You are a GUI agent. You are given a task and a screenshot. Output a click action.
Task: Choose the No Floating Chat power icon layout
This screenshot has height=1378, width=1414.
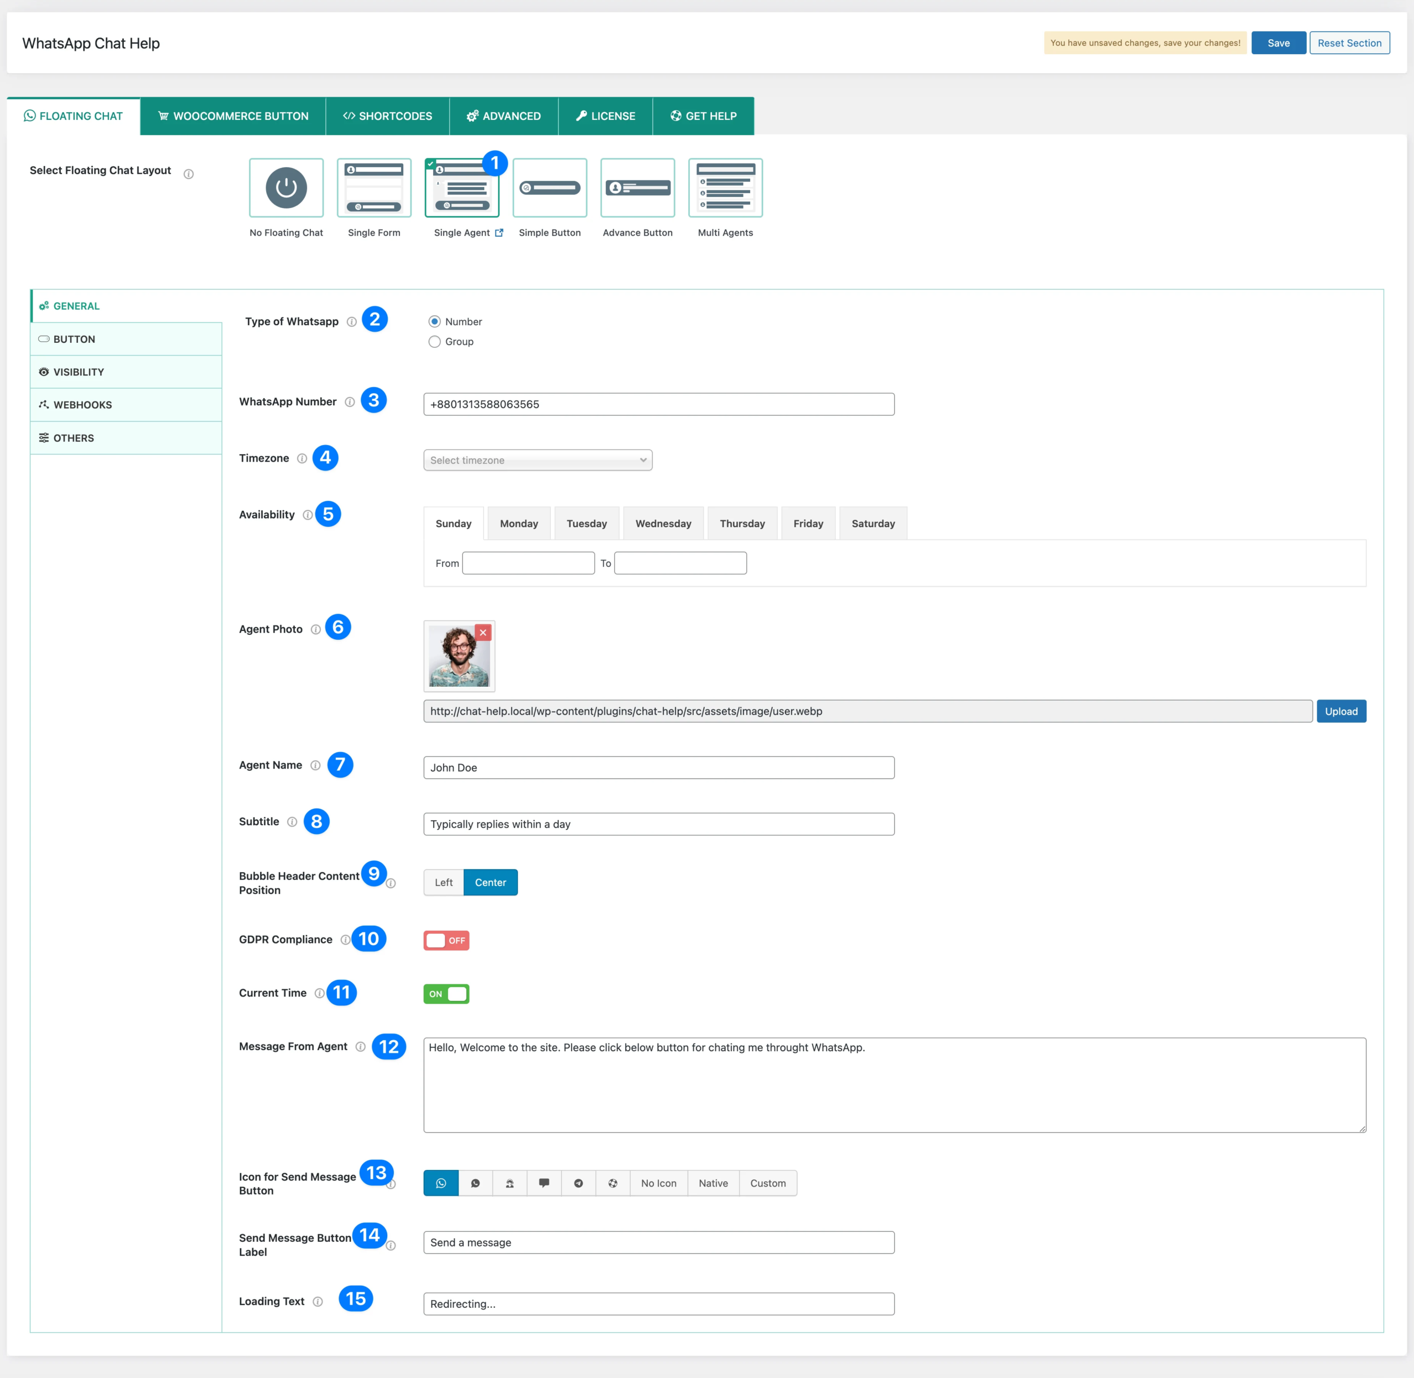point(286,188)
